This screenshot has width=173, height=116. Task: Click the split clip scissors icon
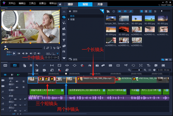click(54, 48)
